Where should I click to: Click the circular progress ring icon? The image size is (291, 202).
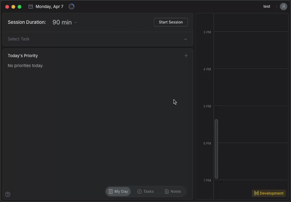[x=72, y=6]
